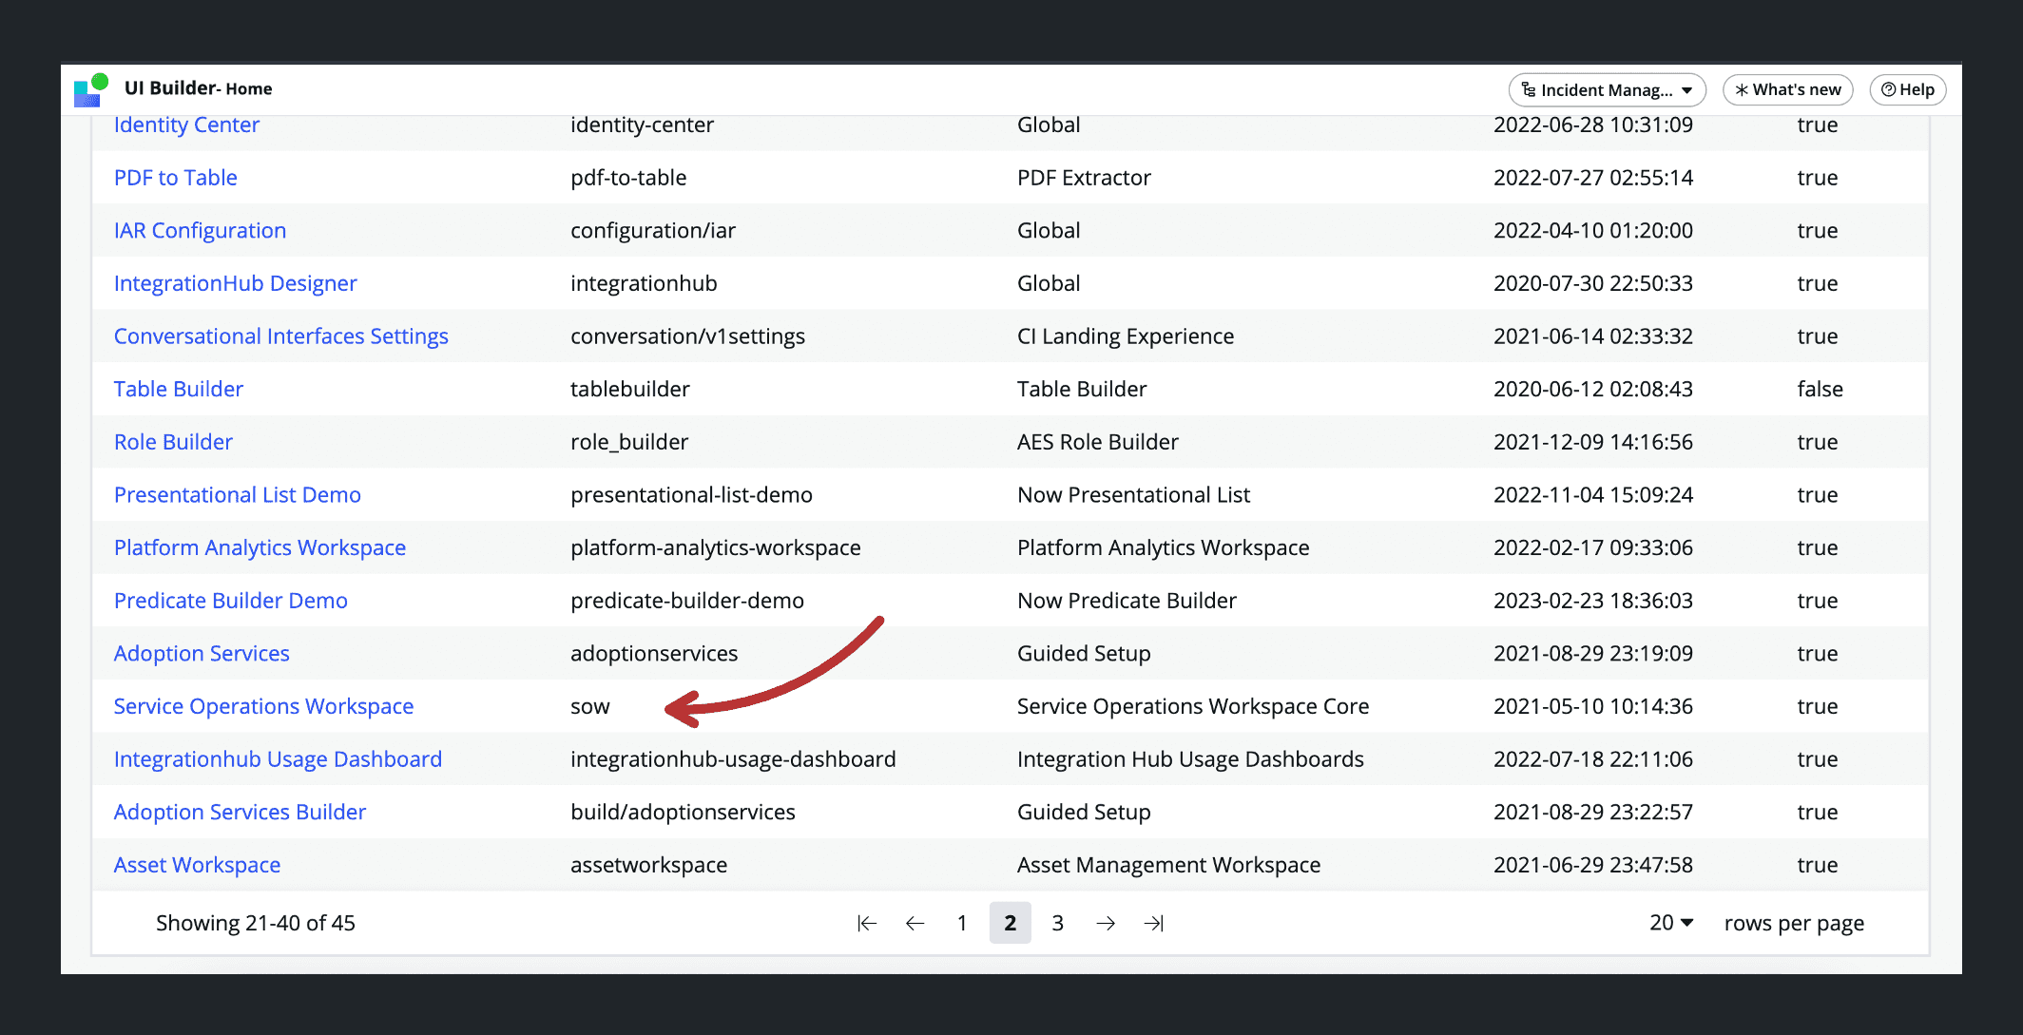Image resolution: width=2023 pixels, height=1035 pixels.
Task: Open Table Builder experience link
Action: (x=179, y=389)
